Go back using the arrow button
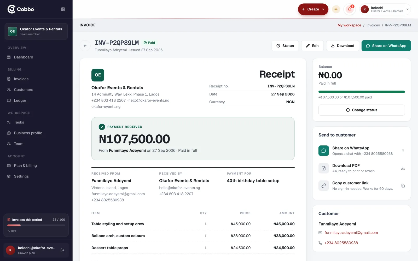This screenshot has width=418, height=261. (x=85, y=46)
